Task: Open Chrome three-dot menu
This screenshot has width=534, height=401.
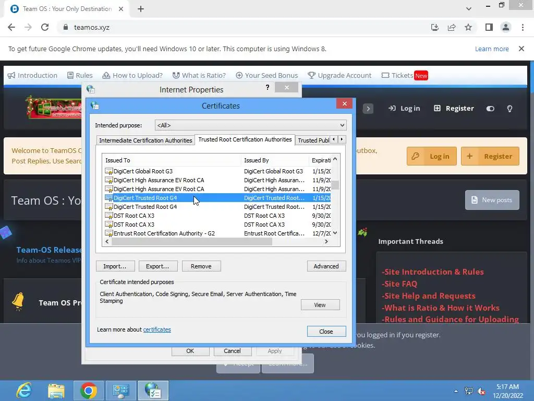Action: click(x=523, y=27)
